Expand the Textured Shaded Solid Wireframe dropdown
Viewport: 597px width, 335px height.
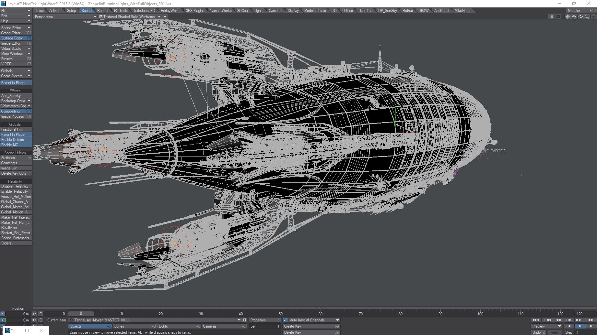coord(159,17)
